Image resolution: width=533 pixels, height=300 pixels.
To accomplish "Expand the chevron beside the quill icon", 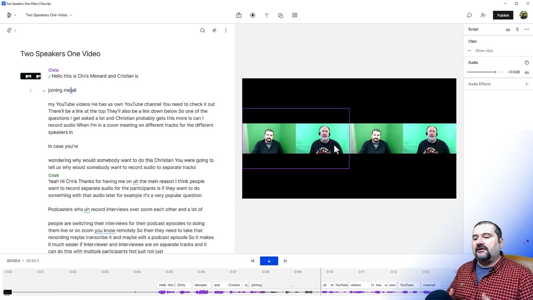I will pyautogui.click(x=15, y=30).
